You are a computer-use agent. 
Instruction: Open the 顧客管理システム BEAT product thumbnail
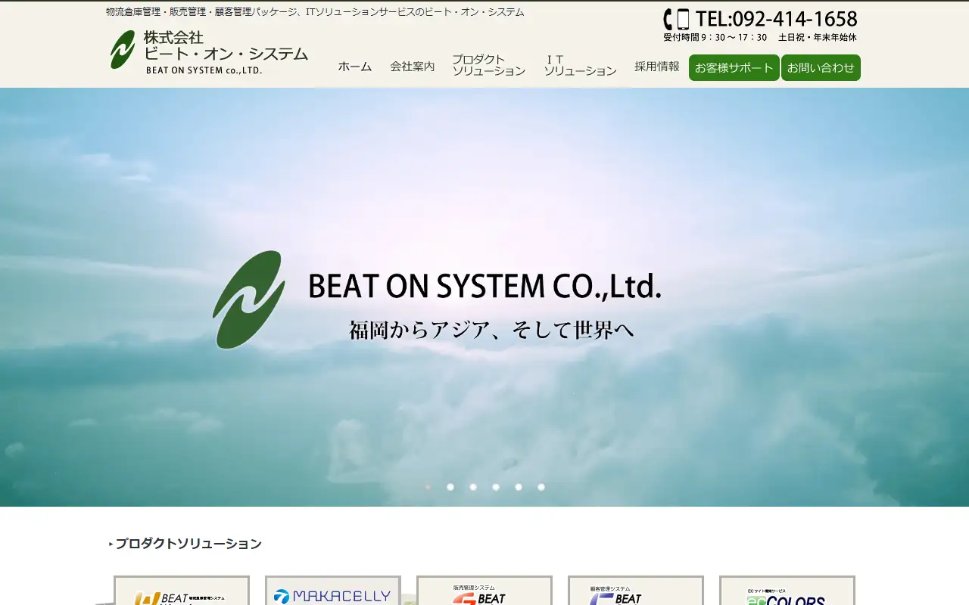pyautogui.click(x=636, y=591)
